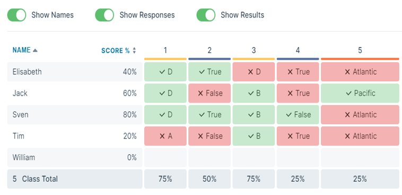Click Elisabeth's incorrect D answer for question 3
The height and width of the screenshot is (195, 402).
(x=254, y=72)
